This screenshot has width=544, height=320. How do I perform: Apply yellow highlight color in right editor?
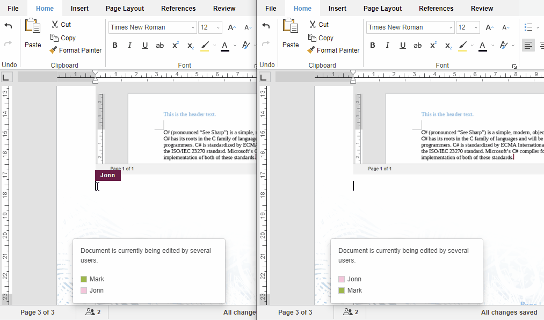462,46
